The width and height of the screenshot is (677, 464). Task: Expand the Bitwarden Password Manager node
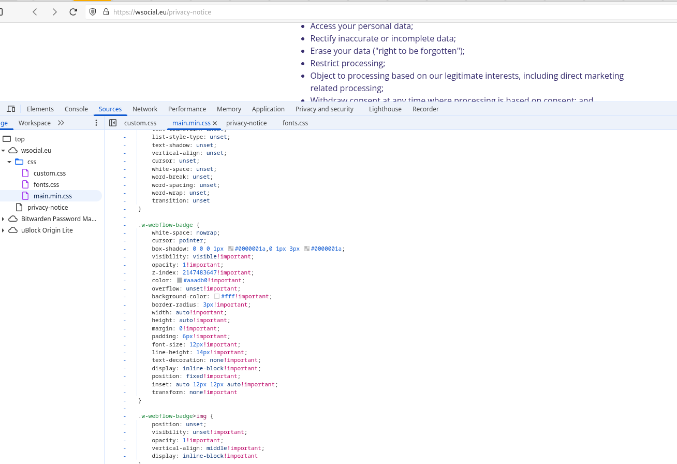[3, 219]
